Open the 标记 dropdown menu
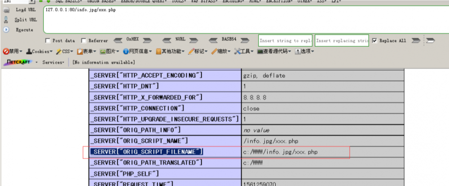The height and width of the screenshot is (186, 449). [198, 52]
